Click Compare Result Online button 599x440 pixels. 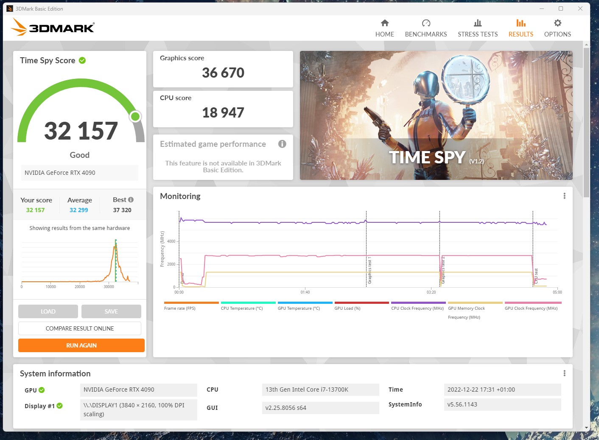[x=80, y=328]
